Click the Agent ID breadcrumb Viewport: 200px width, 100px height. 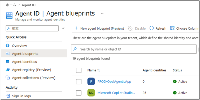coord(29,5)
